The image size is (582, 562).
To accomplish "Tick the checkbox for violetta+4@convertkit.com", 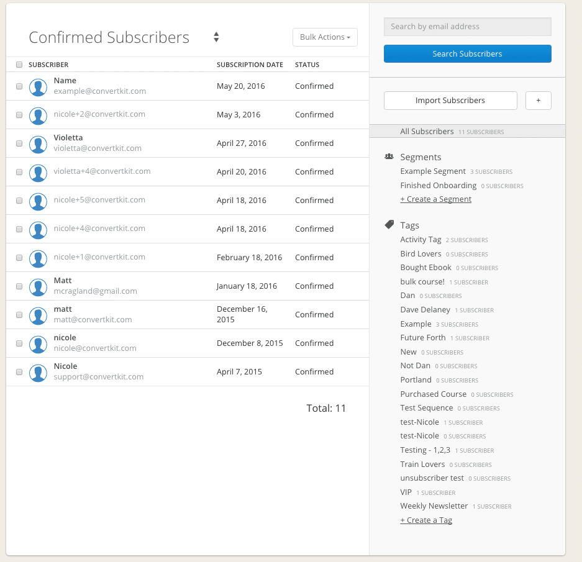I will coord(19,172).
